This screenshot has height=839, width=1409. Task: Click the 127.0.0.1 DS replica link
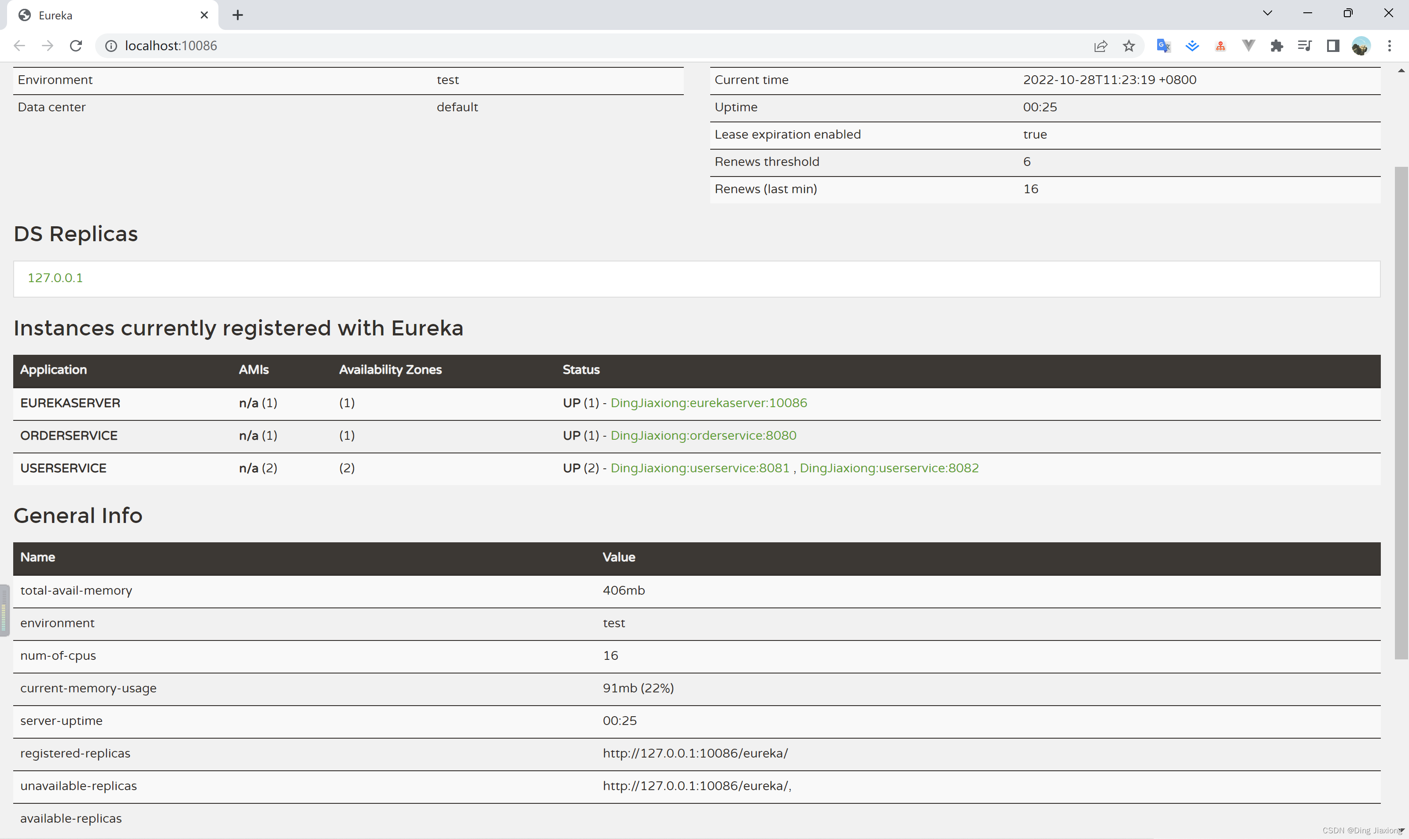coord(55,278)
